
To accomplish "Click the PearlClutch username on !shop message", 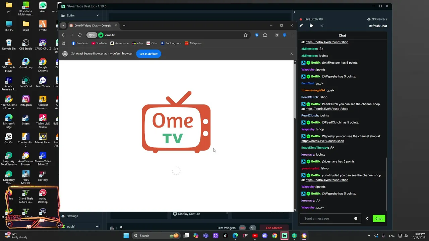I will pyautogui.click(x=310, y=97).
